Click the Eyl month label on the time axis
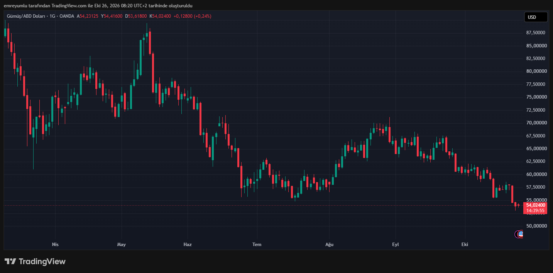 [x=395, y=245]
